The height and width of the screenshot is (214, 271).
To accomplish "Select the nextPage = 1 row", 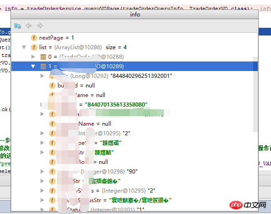I will coord(134,38).
